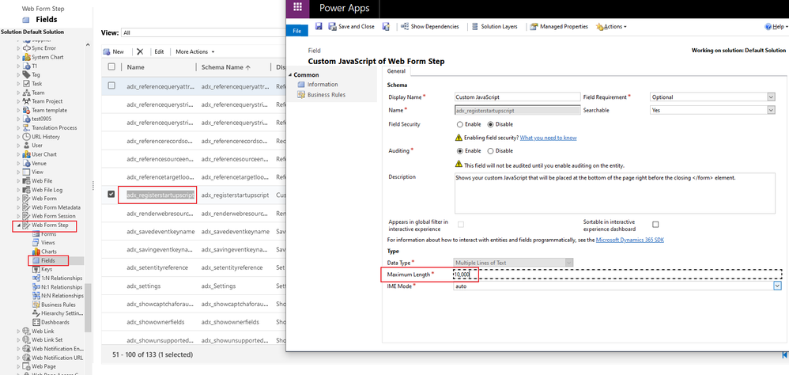Toggle Sortable in interactive experience dashboard checkbox
The height and width of the screenshot is (375, 789).
tap(655, 224)
